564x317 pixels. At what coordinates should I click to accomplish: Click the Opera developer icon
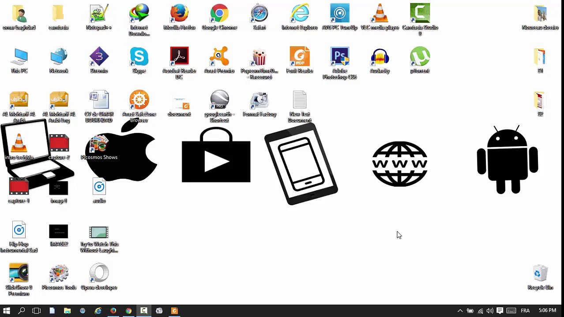pos(99,274)
